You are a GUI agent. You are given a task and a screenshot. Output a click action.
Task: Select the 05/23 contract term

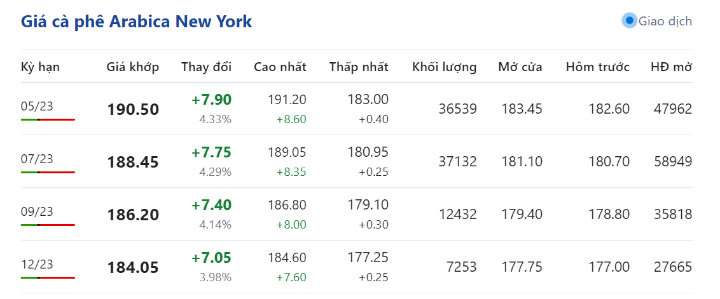[x=37, y=106]
